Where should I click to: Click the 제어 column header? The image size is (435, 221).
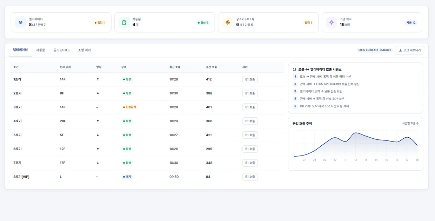point(245,67)
